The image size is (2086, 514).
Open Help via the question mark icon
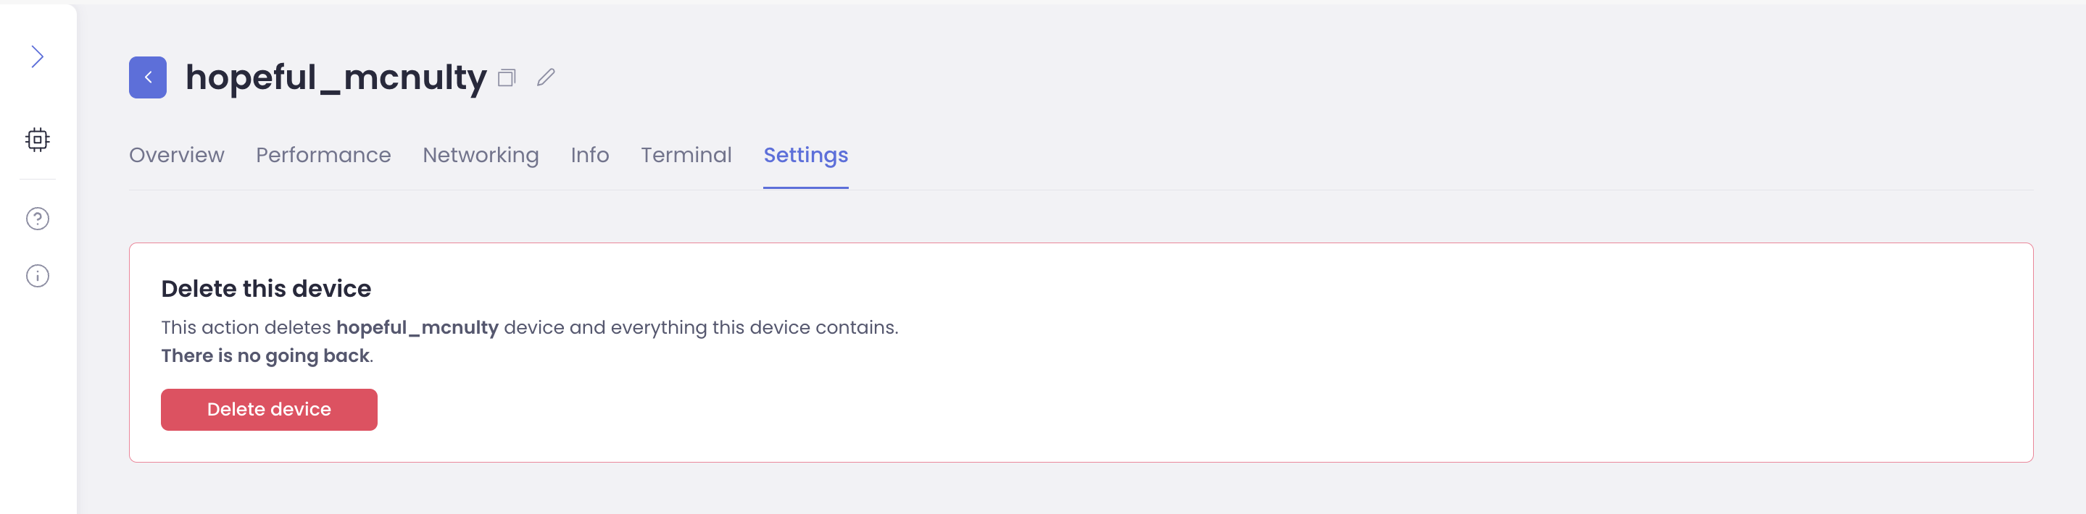(x=37, y=218)
